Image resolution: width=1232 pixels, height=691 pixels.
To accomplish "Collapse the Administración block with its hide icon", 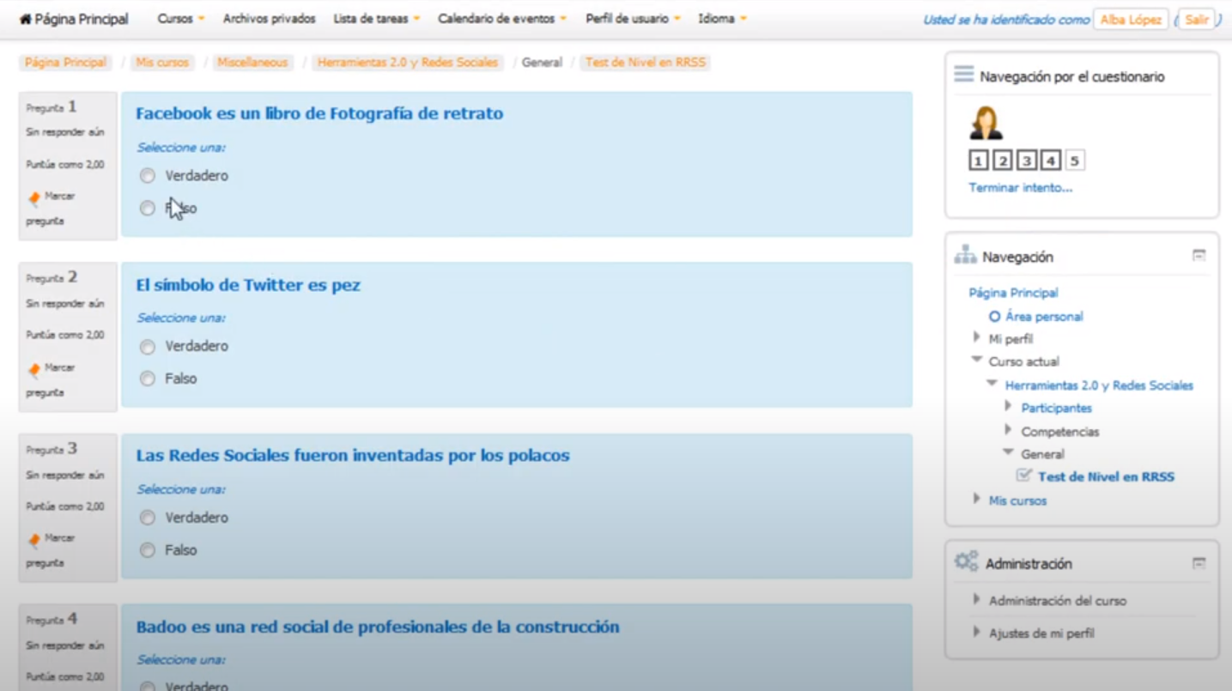I will tap(1199, 563).
